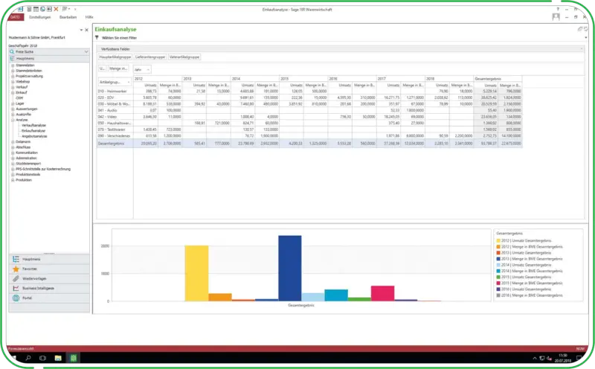
Task: Open Business Intelligence chart panel
Action: click(x=37, y=287)
